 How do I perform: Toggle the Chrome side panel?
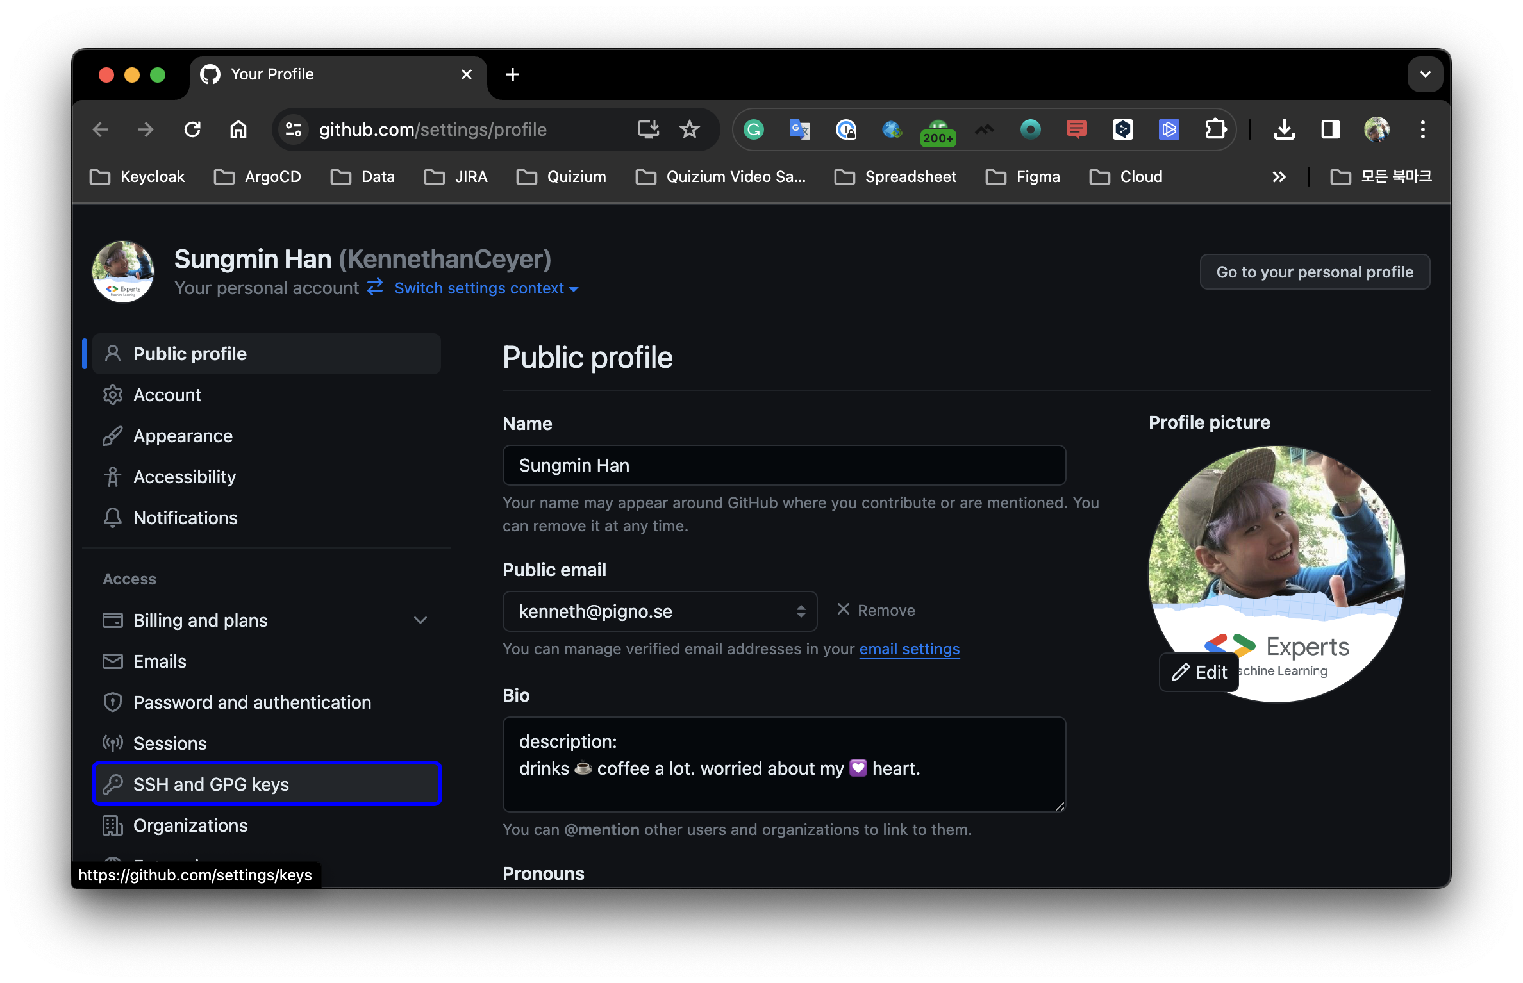click(1330, 130)
